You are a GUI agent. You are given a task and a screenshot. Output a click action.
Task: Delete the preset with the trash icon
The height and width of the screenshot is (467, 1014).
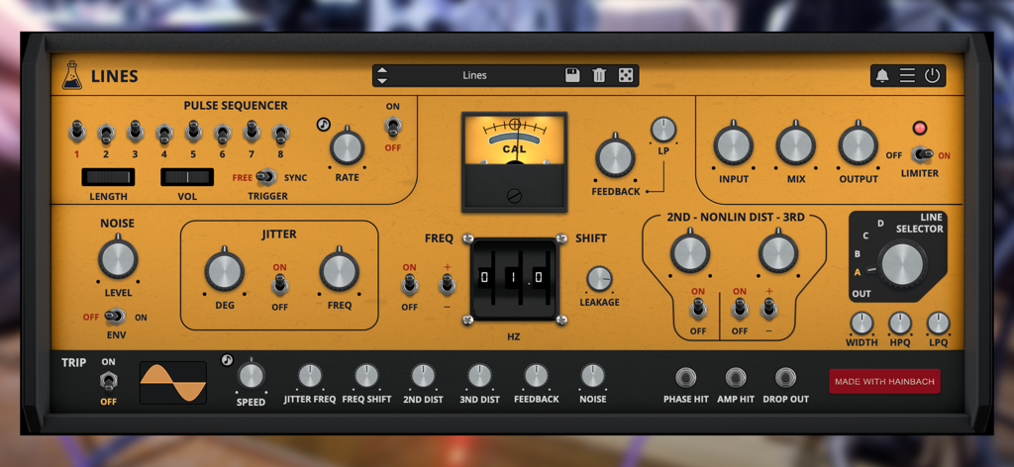(599, 75)
